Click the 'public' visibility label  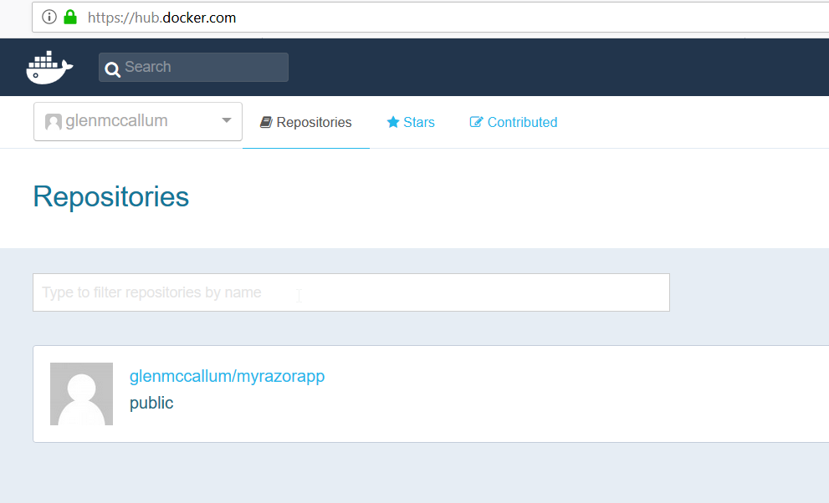tap(151, 404)
